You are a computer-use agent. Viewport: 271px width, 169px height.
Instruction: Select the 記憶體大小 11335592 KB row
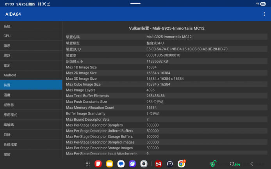click(166, 61)
